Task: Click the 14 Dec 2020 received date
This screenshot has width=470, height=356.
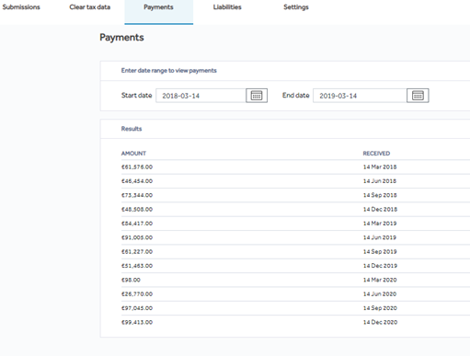Action: coord(380,322)
